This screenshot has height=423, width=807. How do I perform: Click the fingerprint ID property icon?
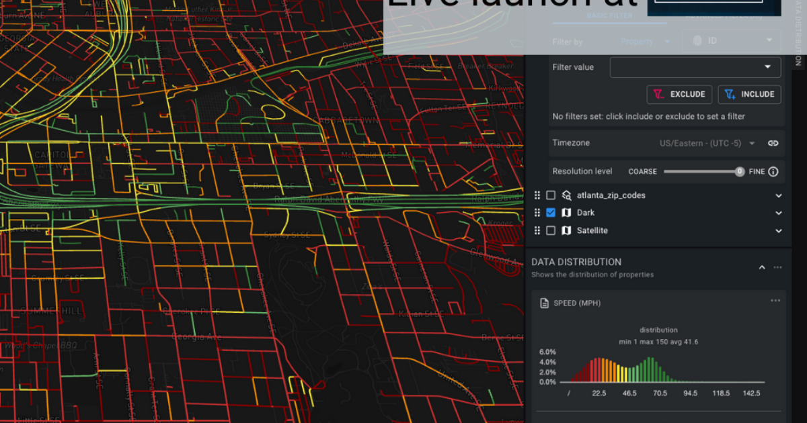tap(697, 40)
